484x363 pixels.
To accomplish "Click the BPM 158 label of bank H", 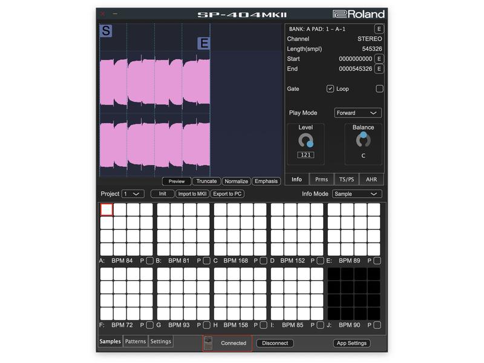I will (235, 325).
